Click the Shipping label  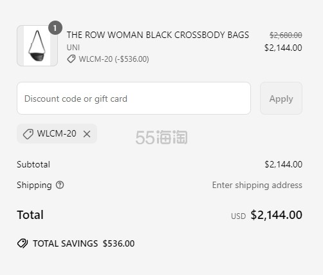coord(34,185)
